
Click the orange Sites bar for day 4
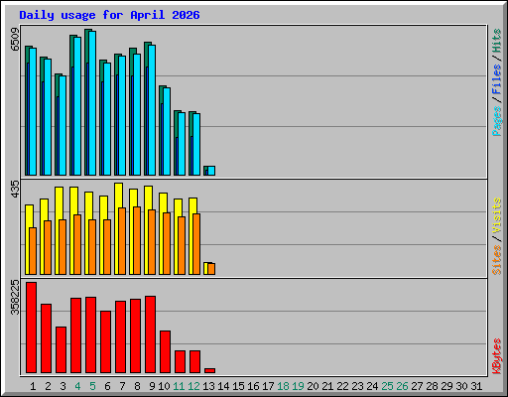[x=77, y=244]
